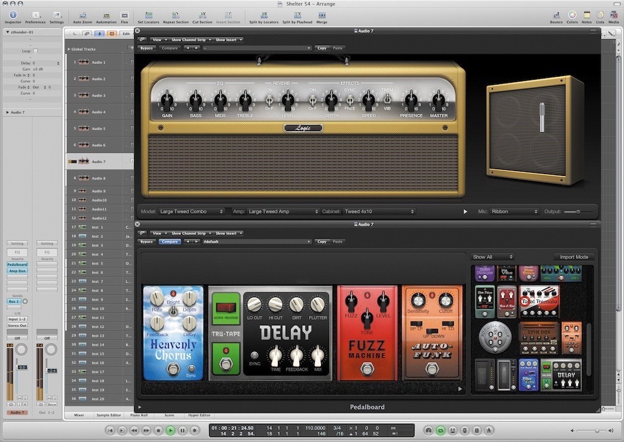
Task: Go to beginning with the first transport button
Action: [110, 430]
